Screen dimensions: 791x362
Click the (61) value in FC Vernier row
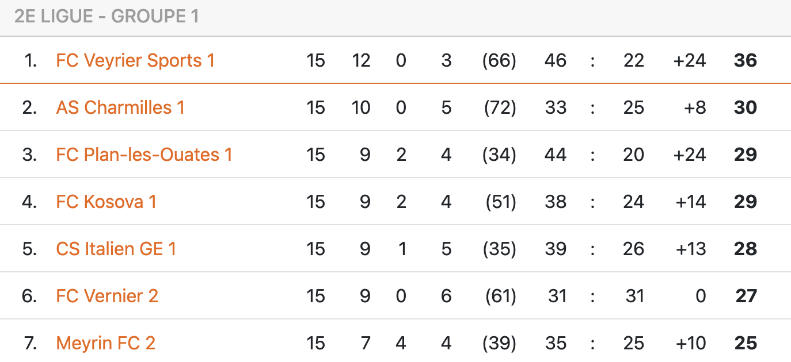tap(499, 296)
